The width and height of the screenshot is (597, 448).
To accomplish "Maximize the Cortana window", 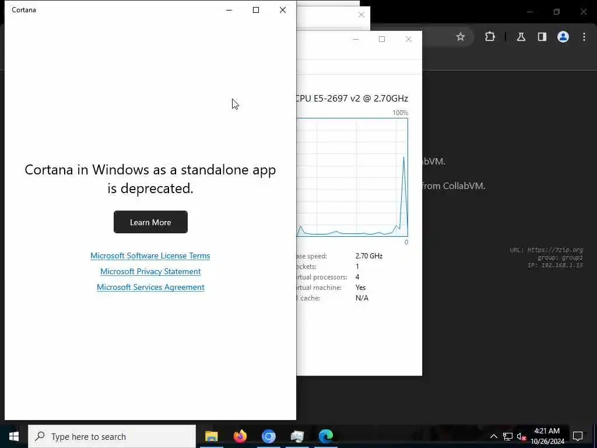I will coord(256,10).
